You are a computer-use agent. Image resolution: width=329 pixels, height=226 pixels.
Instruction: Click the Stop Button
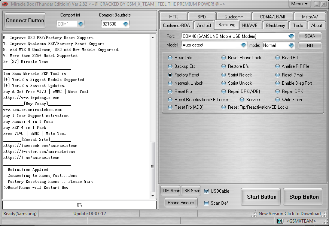[303, 197]
